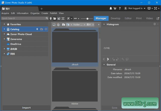Click the Catalog sort up-down arrows icon
The image size is (161, 111).
[x=37, y=29]
